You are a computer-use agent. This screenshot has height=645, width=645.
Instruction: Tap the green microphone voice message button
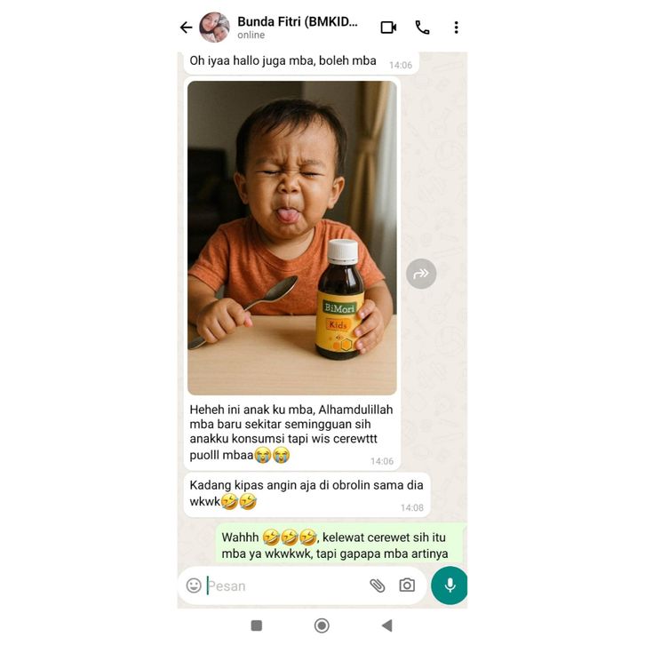[x=450, y=585]
